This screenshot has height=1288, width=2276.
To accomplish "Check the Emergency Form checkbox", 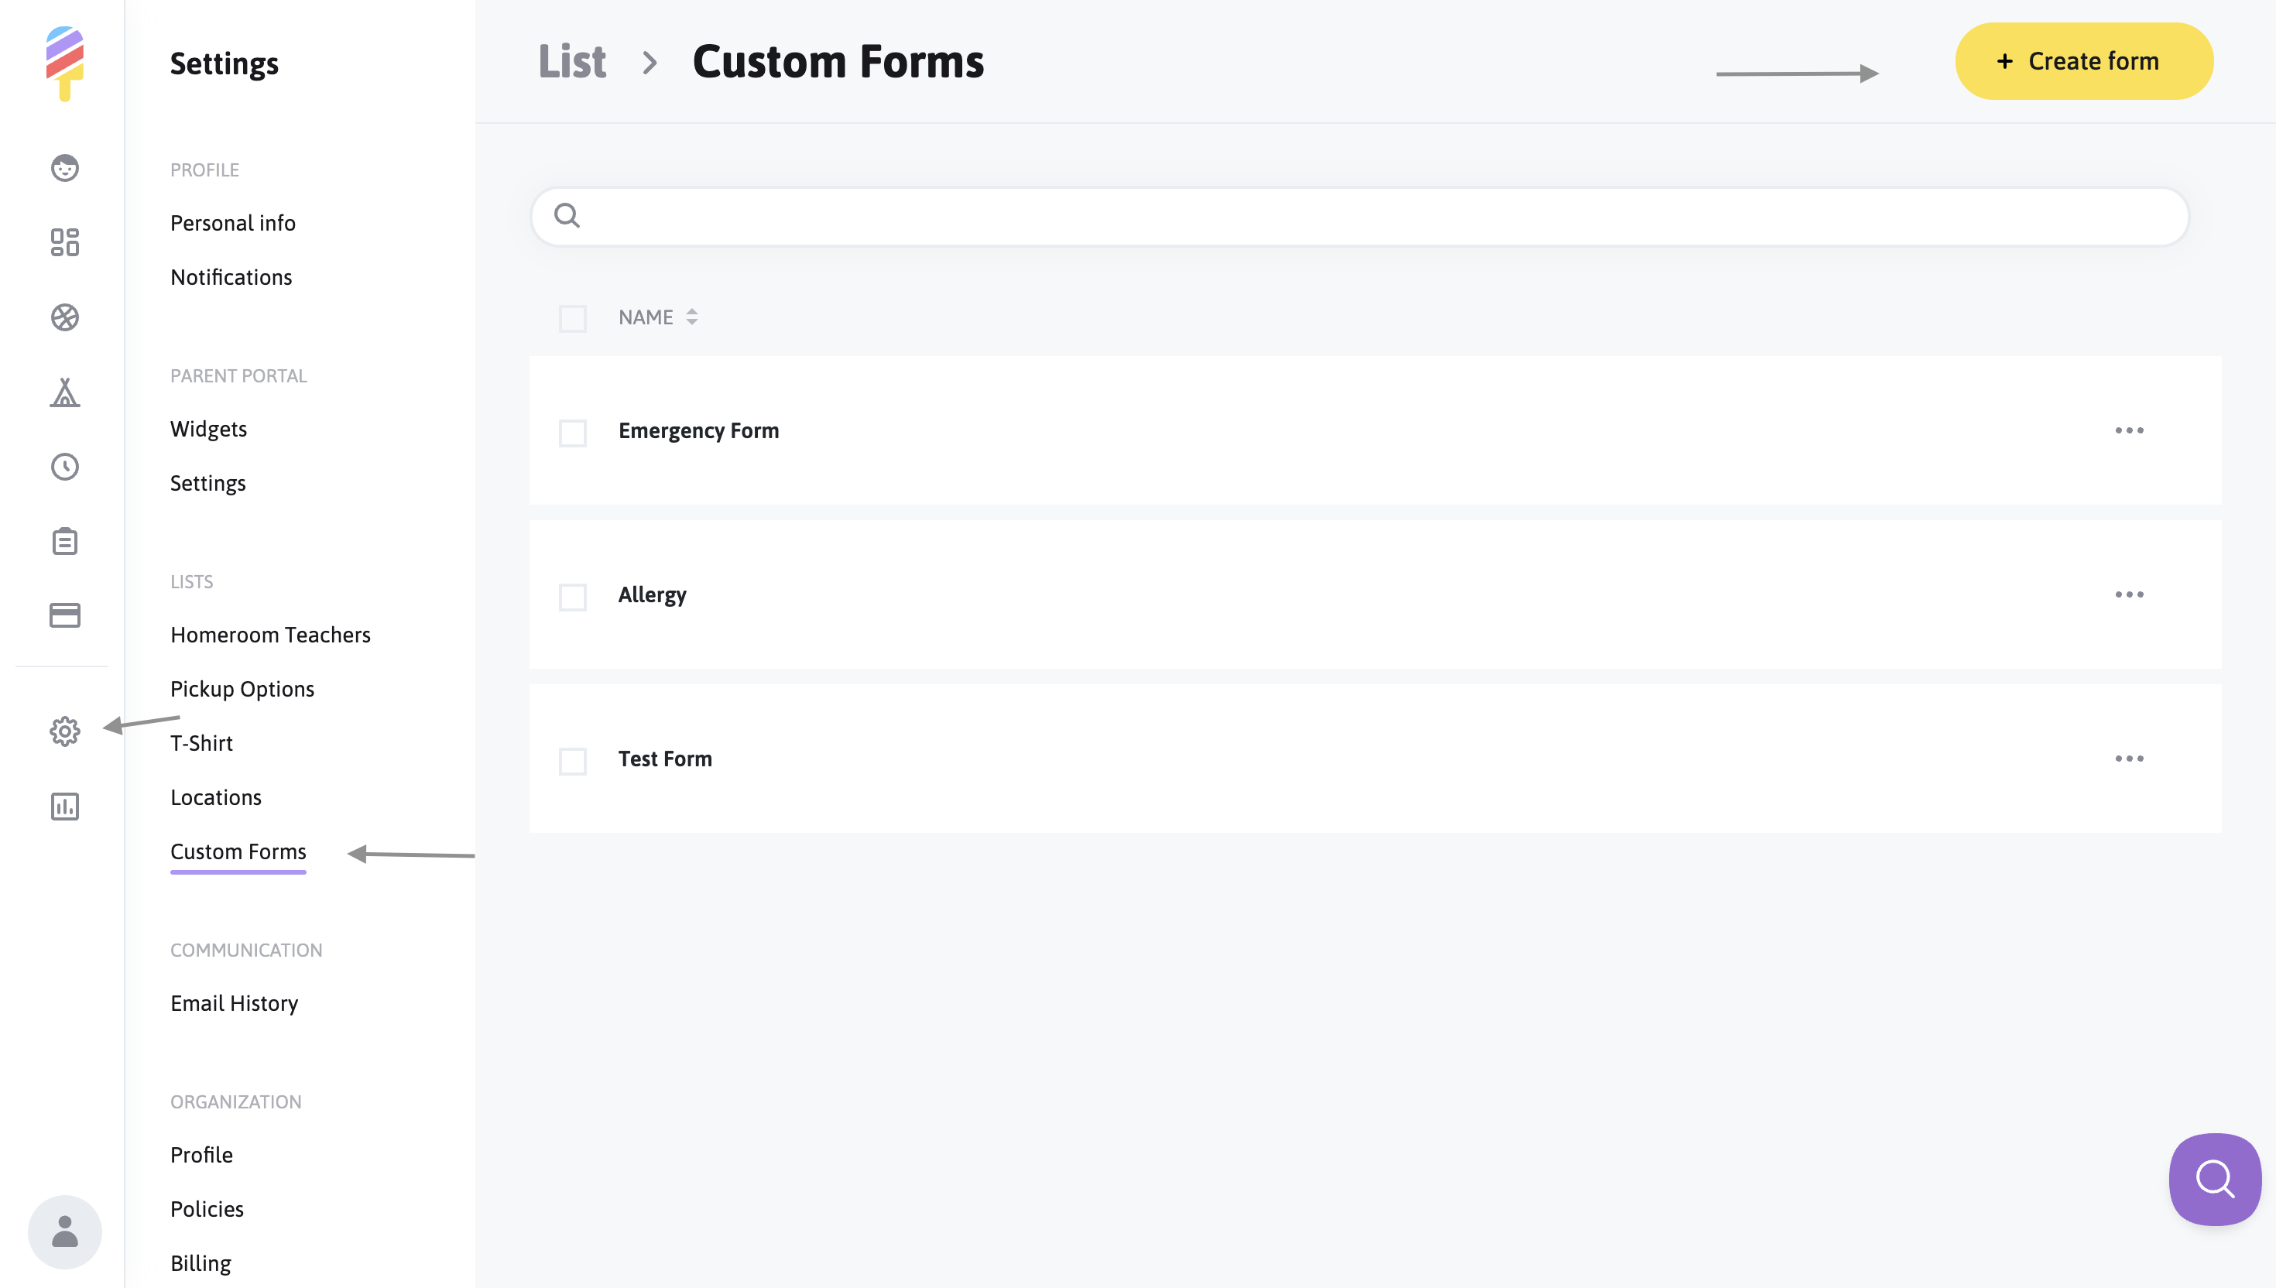I will coord(572,433).
